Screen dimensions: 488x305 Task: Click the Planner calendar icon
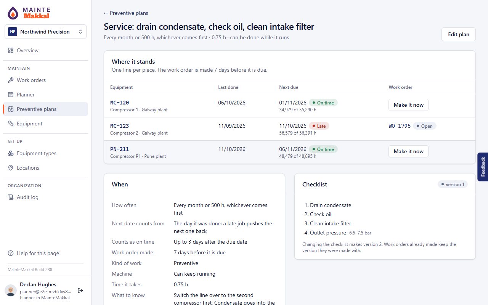tap(11, 95)
